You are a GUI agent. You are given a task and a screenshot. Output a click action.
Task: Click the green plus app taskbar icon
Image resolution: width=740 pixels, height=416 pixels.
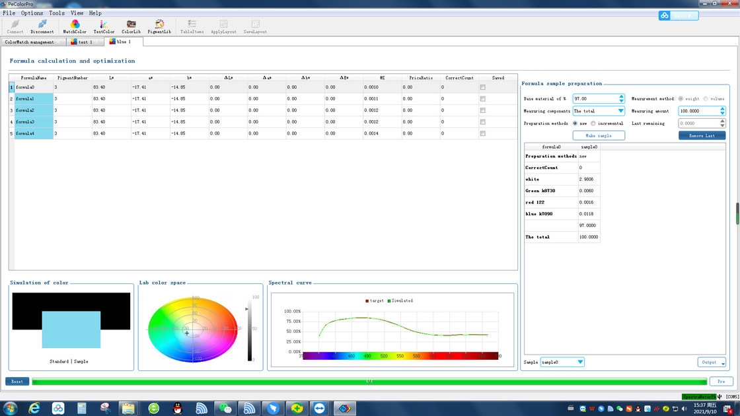point(297,409)
